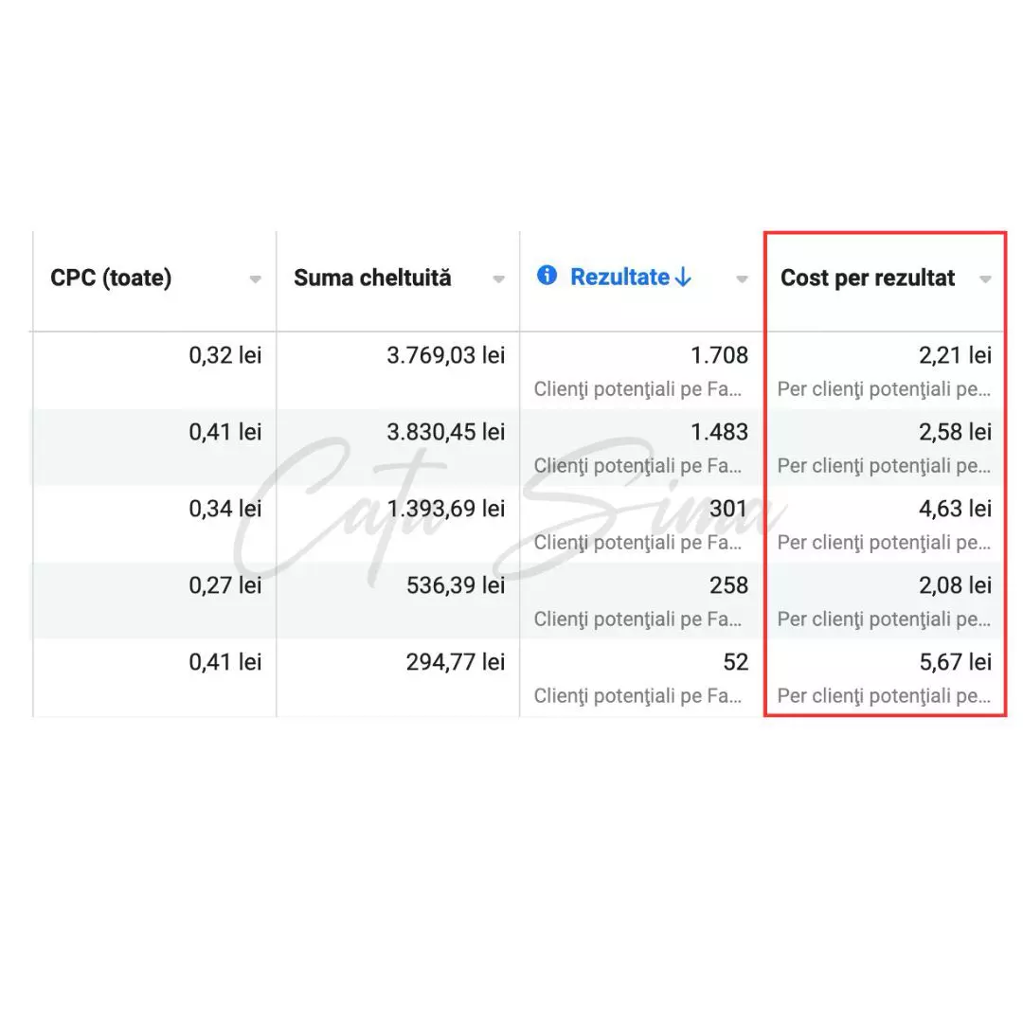Click the blue Rezultate header text
The width and height of the screenshot is (1023, 1023).
click(619, 277)
